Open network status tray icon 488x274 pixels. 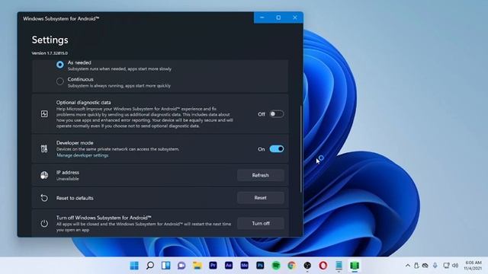(x=446, y=266)
